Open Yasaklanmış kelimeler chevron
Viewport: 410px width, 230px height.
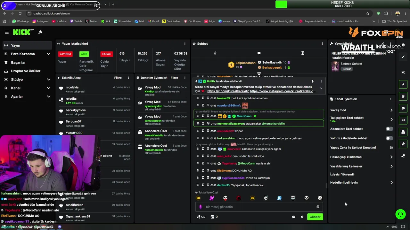391,166
